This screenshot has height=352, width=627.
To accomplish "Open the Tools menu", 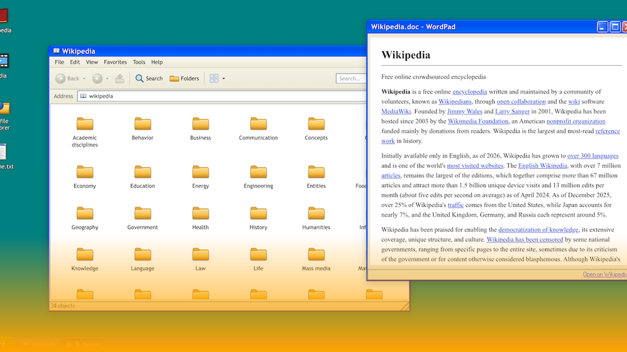I will click(139, 62).
